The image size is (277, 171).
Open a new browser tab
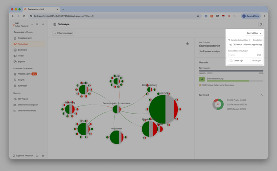coord(63,9)
